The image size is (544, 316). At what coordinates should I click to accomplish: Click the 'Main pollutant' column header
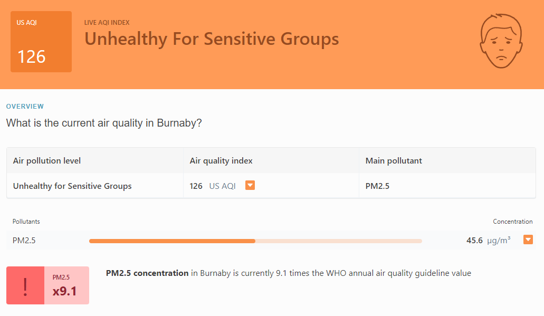coord(394,160)
